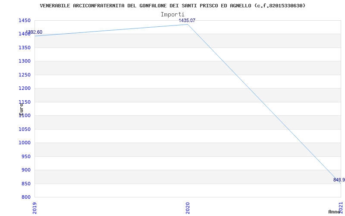Select the 'Importi' subtitle
345x216 pixels.
point(172,15)
